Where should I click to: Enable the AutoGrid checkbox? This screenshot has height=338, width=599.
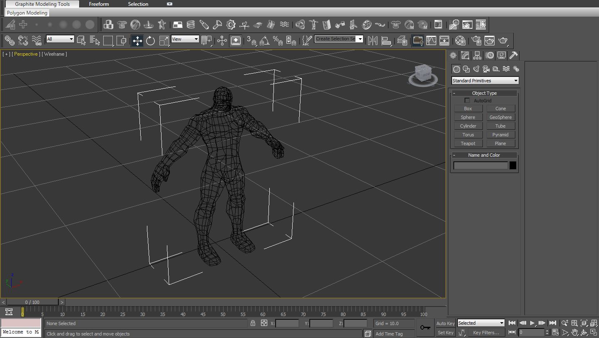pyautogui.click(x=467, y=101)
